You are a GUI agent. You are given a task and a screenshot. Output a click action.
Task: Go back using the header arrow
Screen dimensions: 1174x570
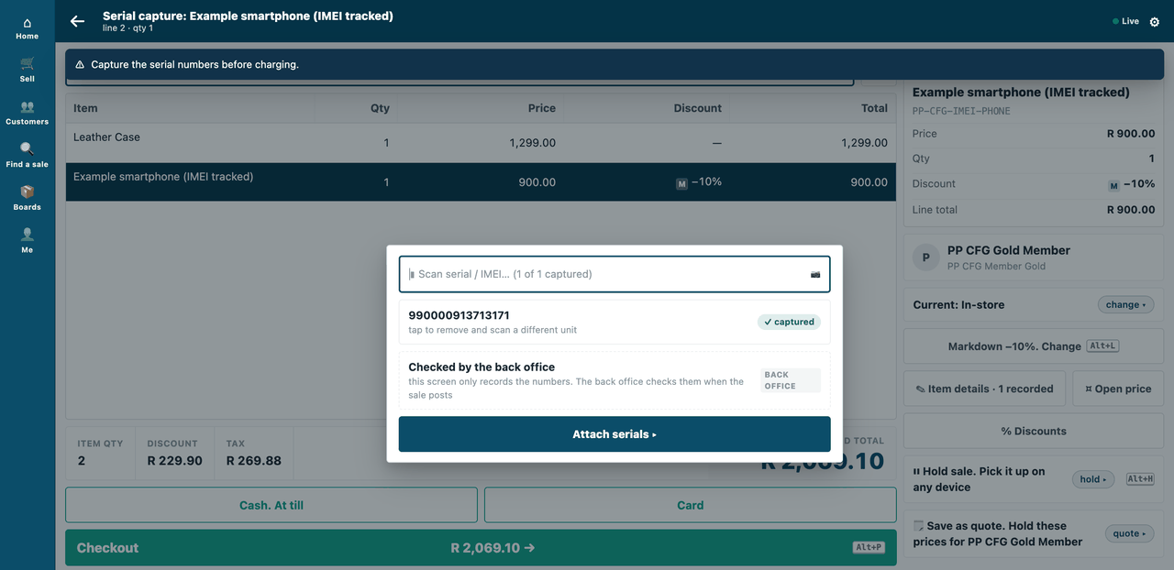pyautogui.click(x=78, y=21)
